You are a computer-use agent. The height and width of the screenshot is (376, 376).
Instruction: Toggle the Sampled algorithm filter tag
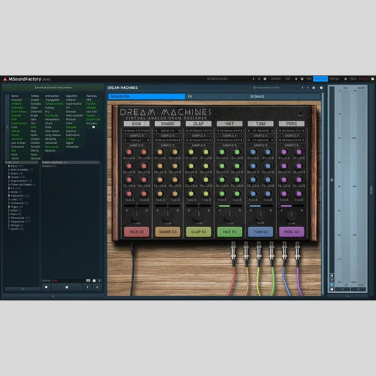point(71,127)
